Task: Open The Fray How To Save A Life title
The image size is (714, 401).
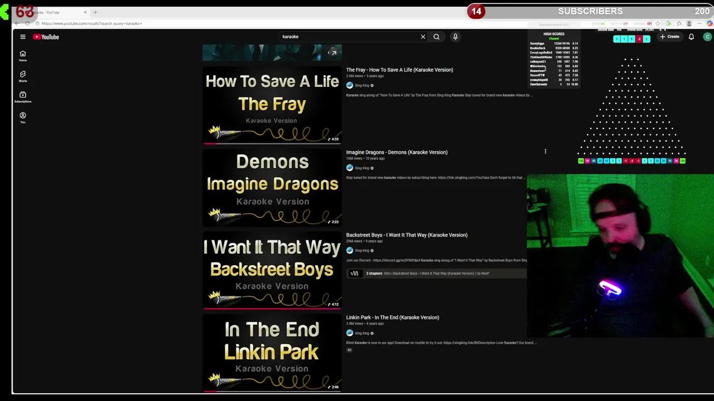Action: click(399, 70)
